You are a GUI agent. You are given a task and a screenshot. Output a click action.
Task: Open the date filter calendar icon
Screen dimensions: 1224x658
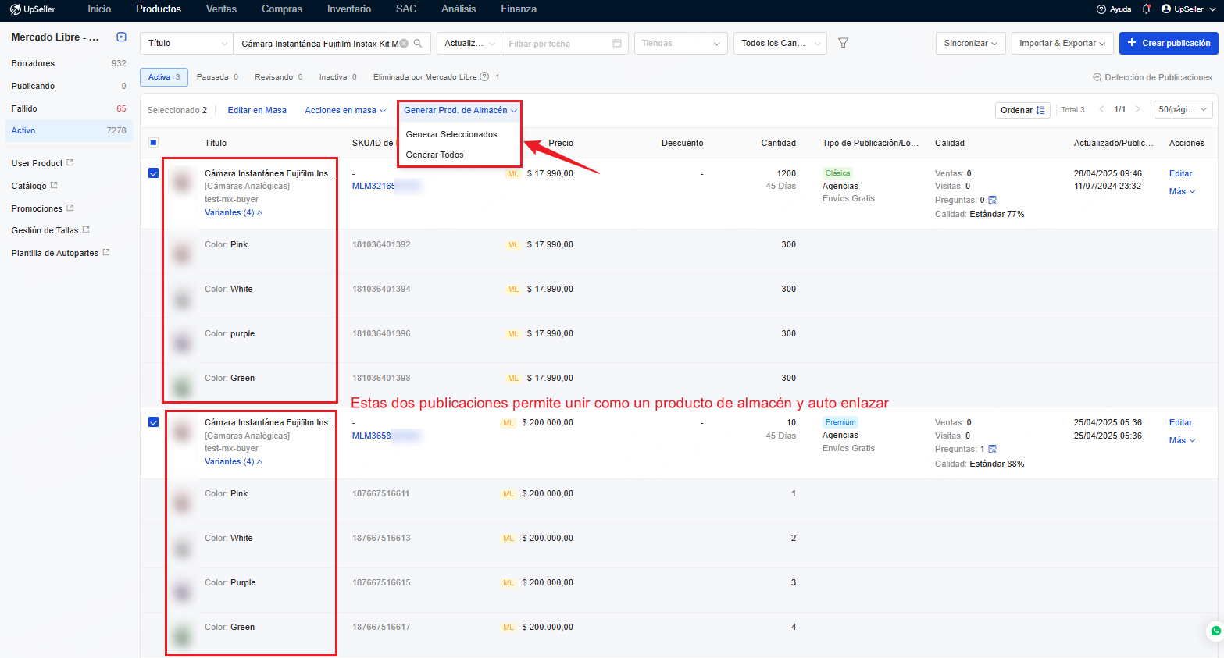[x=617, y=44]
